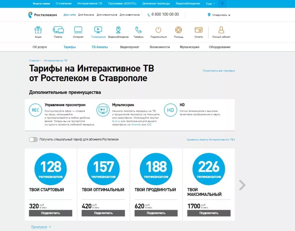This screenshot has height=231, width=295.
Task: Show next tariffs with right chevron
Action: [242, 185]
